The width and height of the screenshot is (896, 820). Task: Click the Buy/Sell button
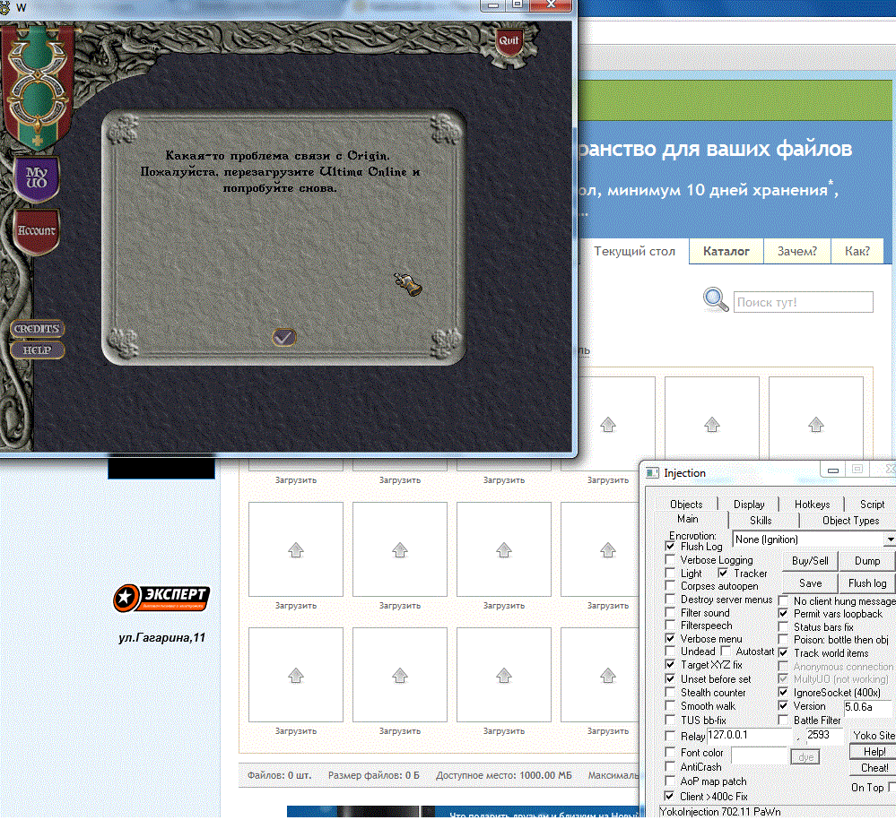pyautogui.click(x=810, y=561)
